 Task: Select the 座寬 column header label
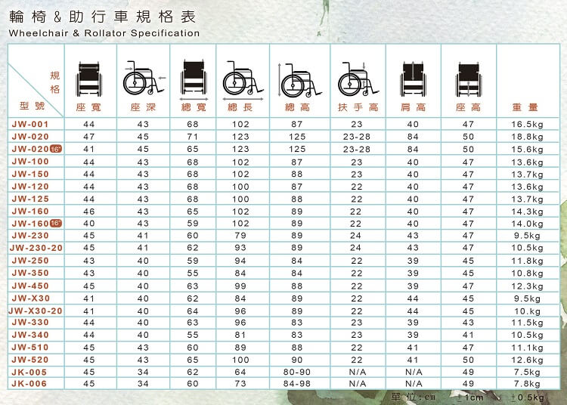point(88,107)
